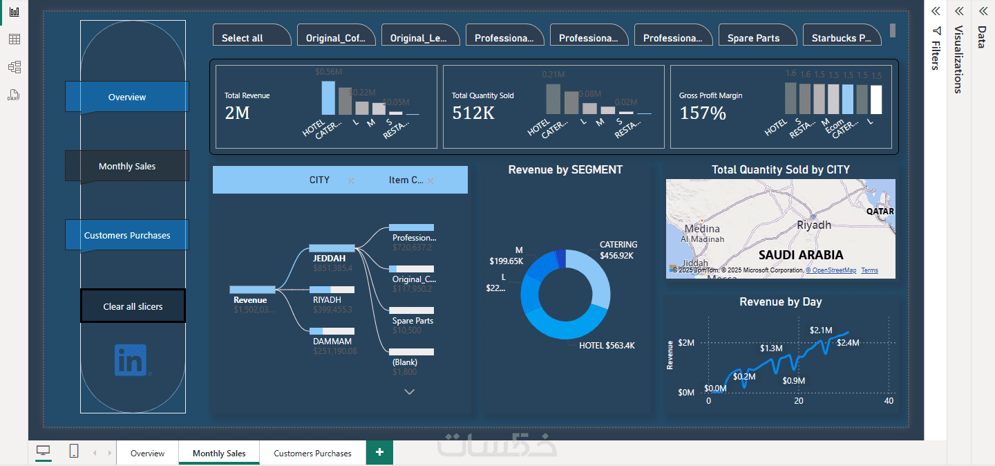
Task: Open the Monthly Sales page tab
Action: click(x=219, y=453)
